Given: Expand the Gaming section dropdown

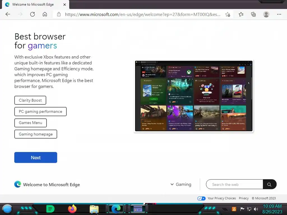Looking at the screenshot, I should 181,184.
